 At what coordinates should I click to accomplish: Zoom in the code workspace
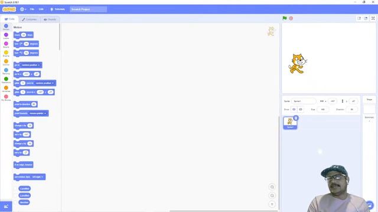[x=272, y=187]
